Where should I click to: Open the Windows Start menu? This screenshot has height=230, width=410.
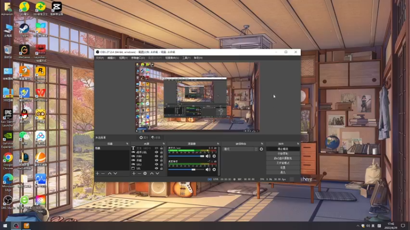(5, 225)
